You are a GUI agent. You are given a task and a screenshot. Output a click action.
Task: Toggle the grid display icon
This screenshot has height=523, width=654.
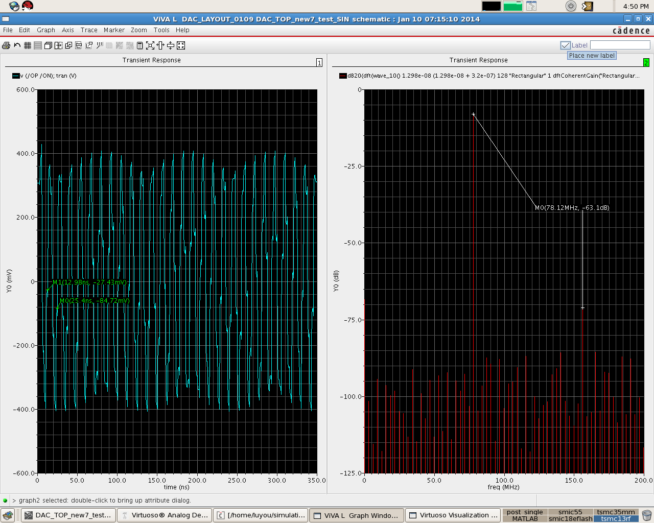tap(28, 45)
